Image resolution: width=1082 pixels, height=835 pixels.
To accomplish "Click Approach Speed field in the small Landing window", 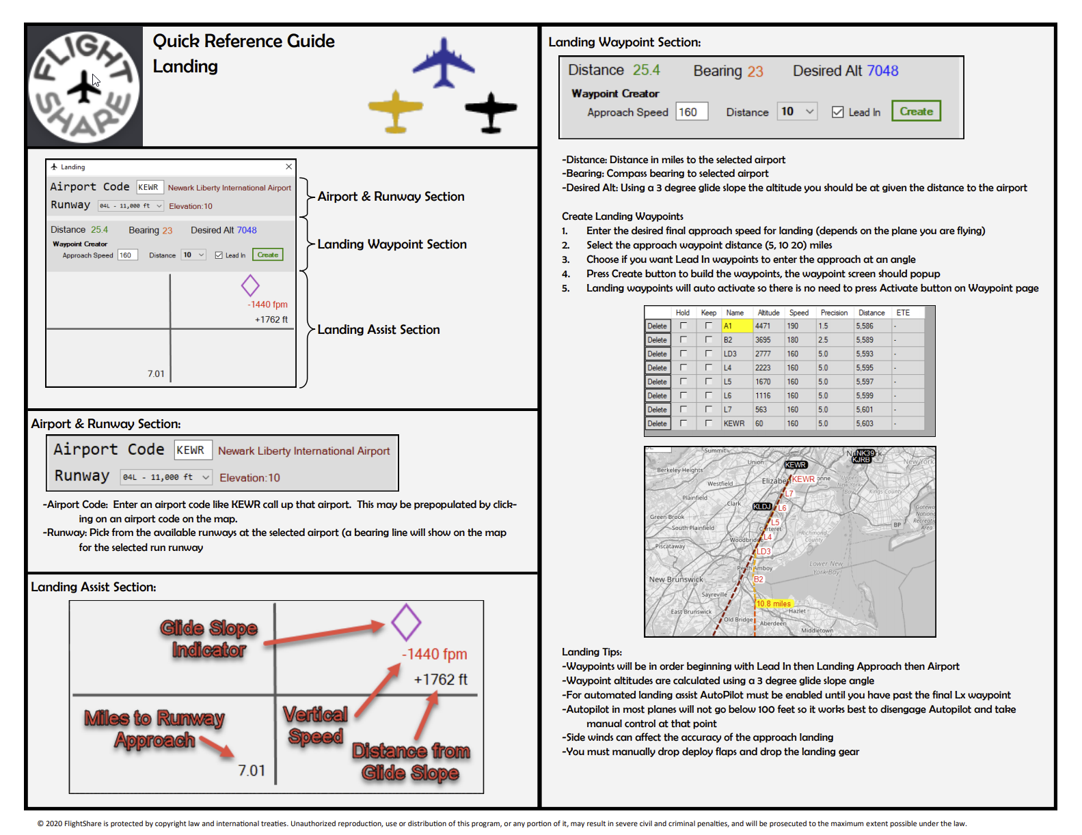I will click(128, 255).
